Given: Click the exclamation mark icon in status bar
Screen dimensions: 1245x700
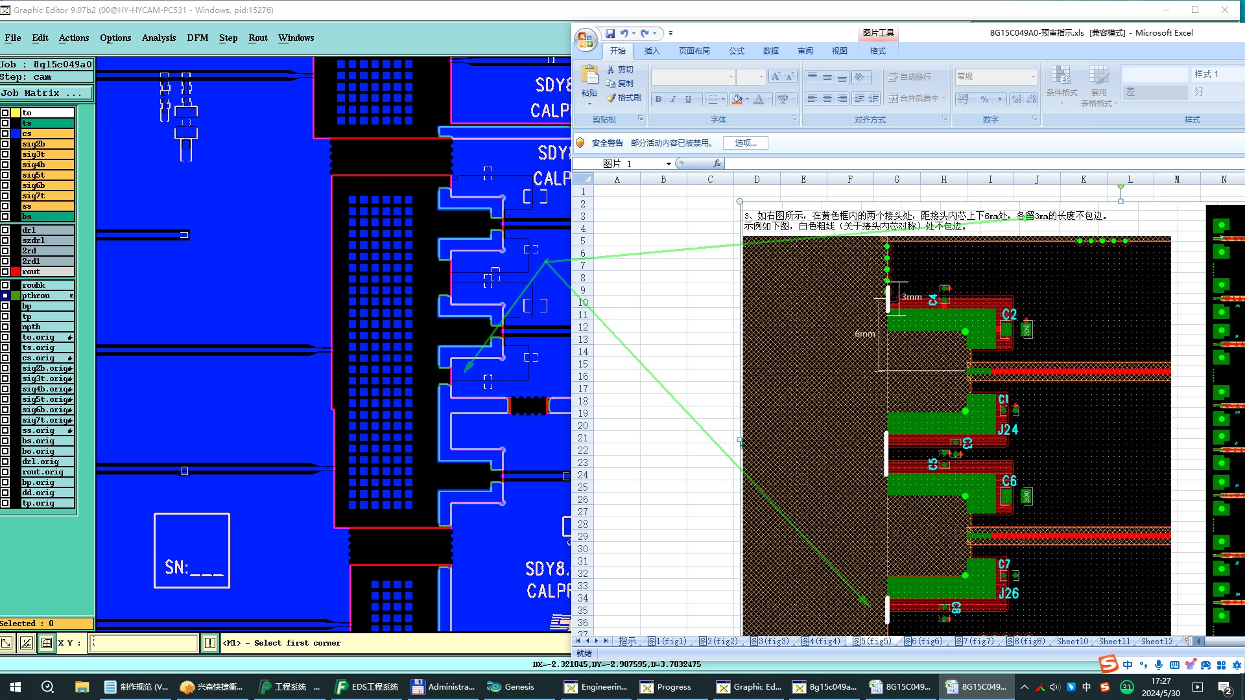Looking at the screenshot, I should tap(210, 643).
